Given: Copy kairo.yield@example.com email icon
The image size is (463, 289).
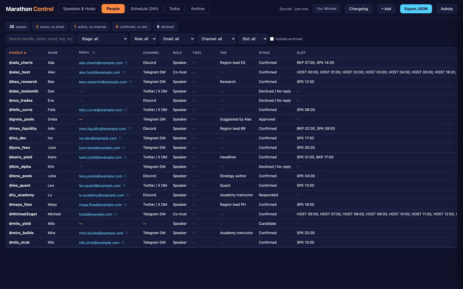Looking at the screenshot, I should click(x=125, y=157).
